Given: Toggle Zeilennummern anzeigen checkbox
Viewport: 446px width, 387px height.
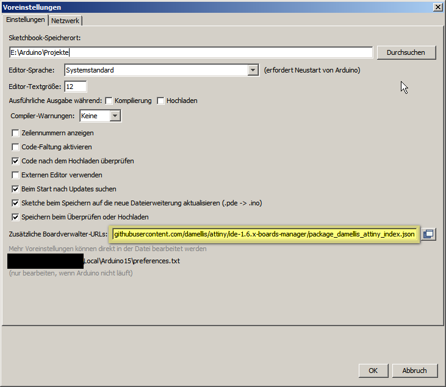Looking at the screenshot, I should point(16,133).
